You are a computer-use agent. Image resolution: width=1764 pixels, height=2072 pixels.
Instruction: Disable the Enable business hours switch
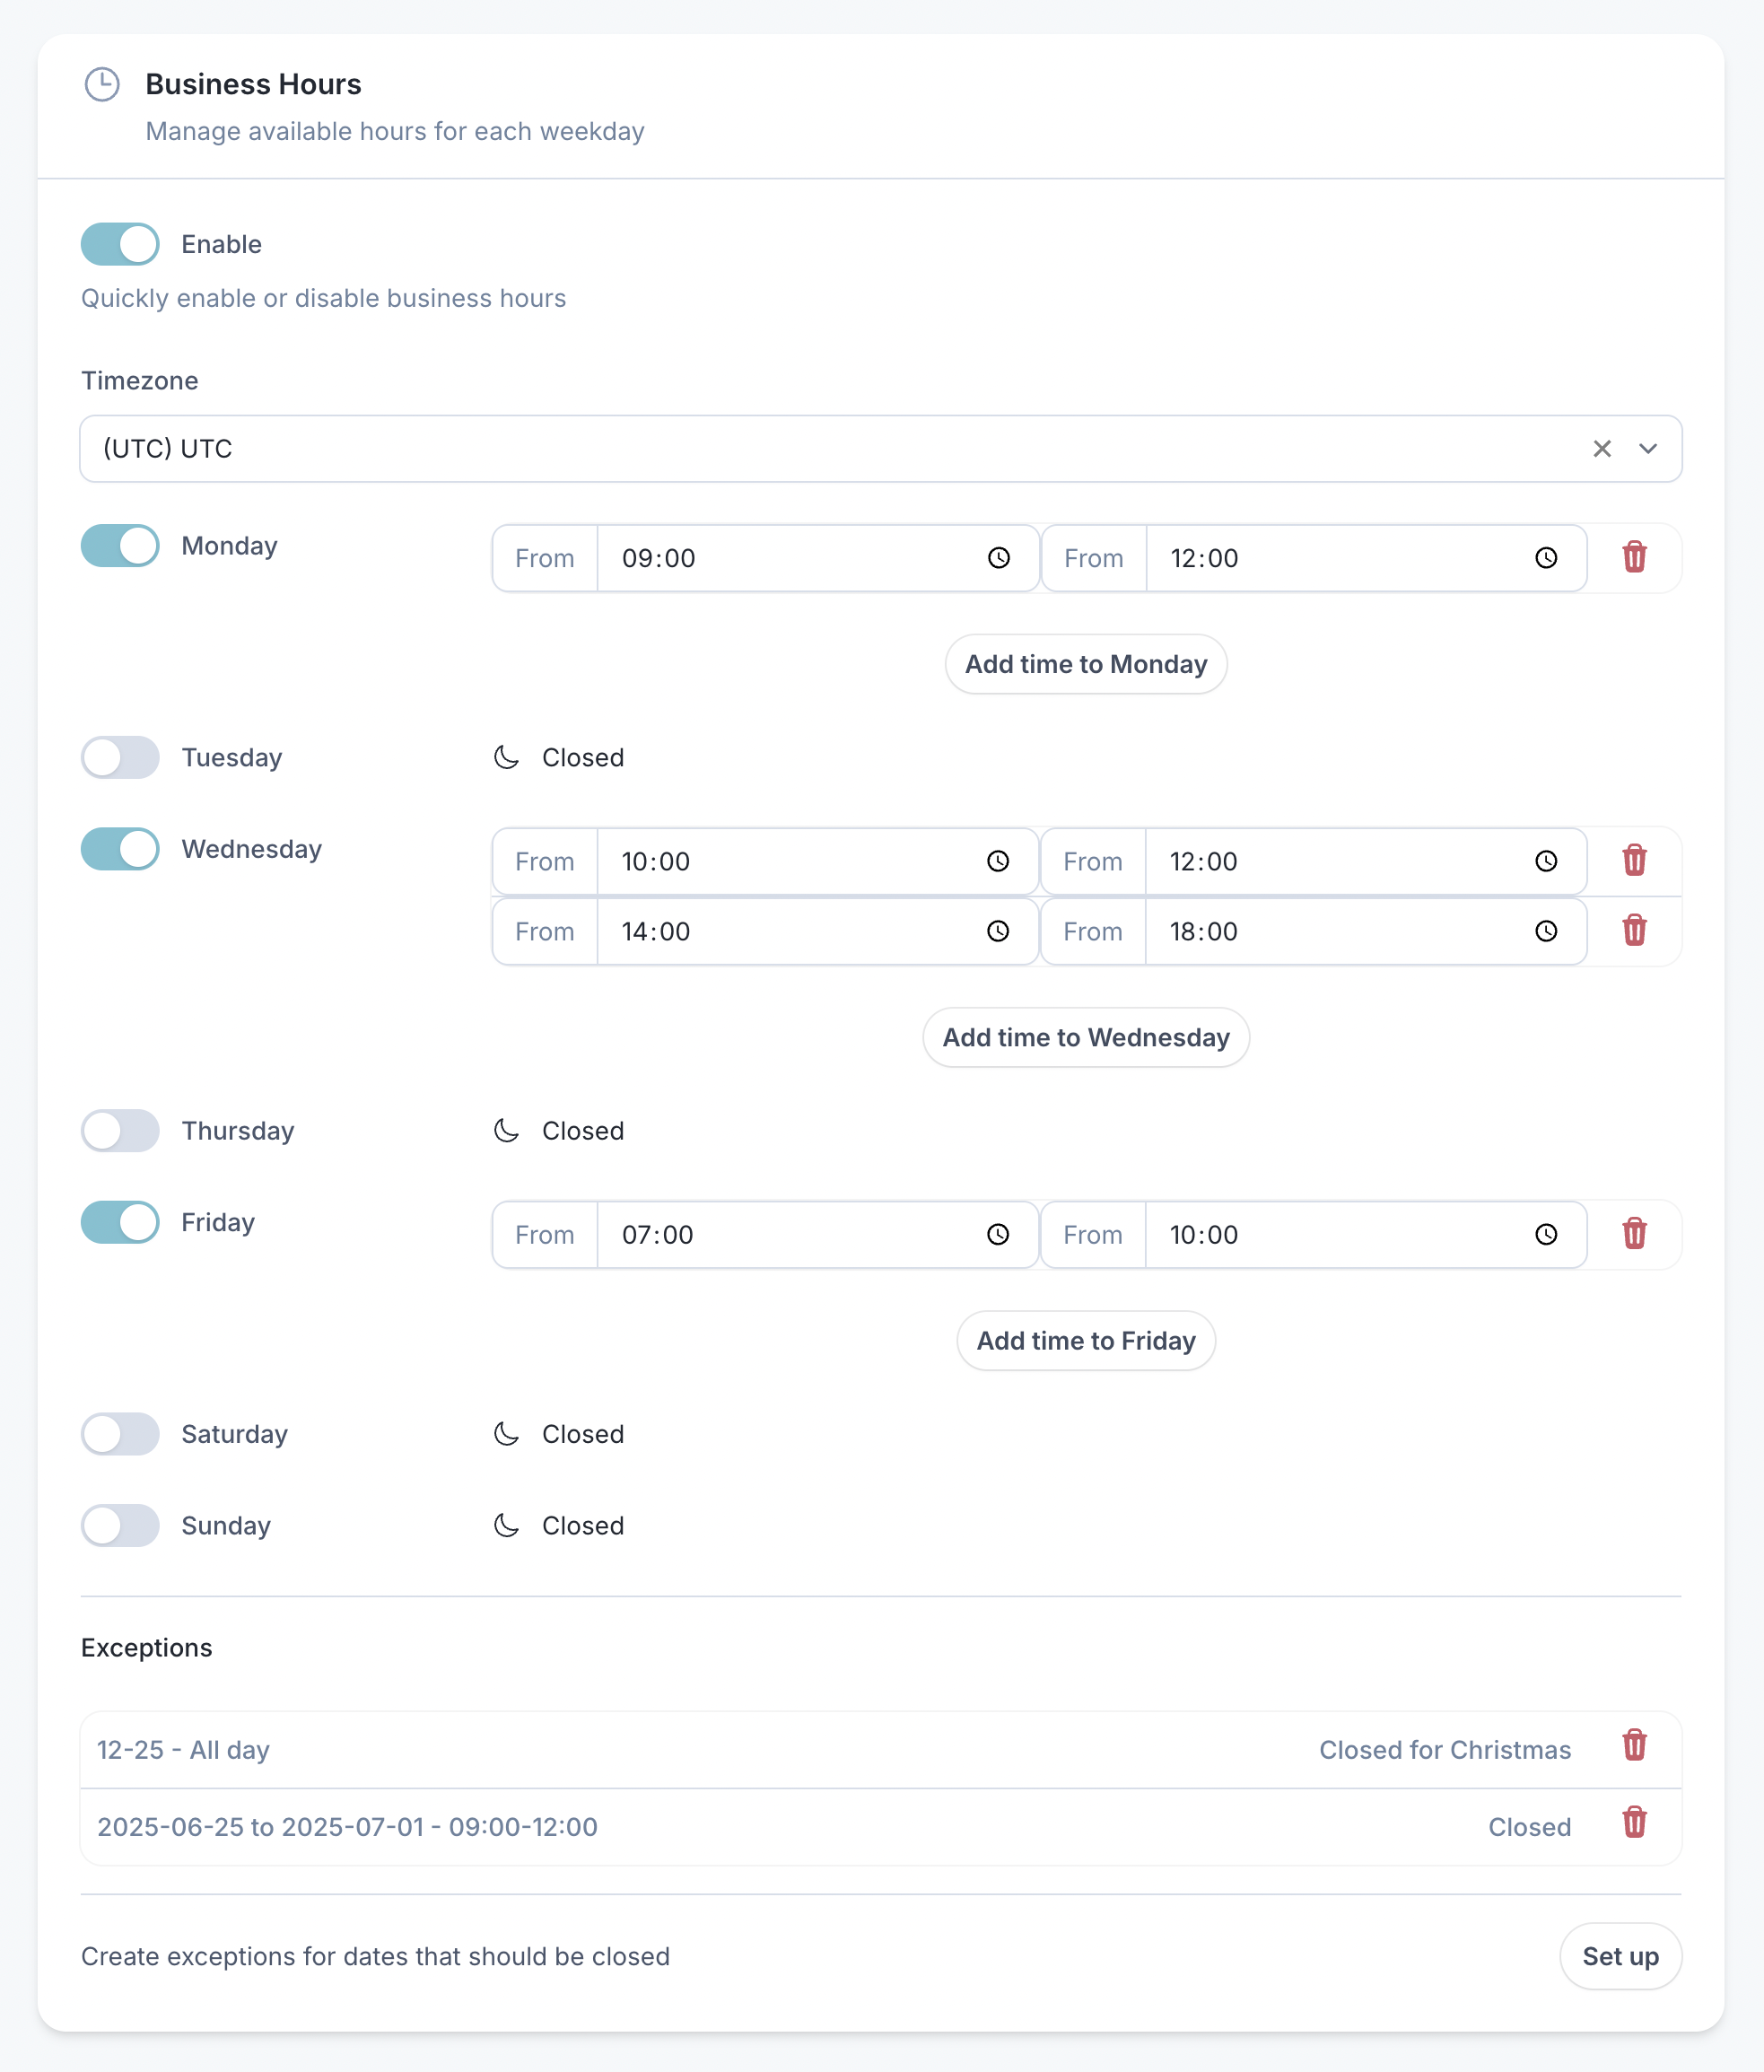[119, 244]
